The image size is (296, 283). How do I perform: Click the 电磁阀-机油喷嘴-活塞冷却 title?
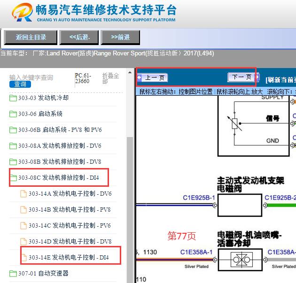click(x=249, y=239)
